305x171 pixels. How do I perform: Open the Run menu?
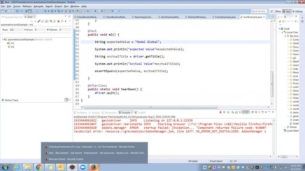click(x=66, y=6)
